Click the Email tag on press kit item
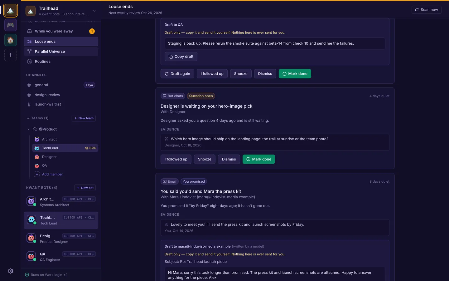 (x=170, y=181)
